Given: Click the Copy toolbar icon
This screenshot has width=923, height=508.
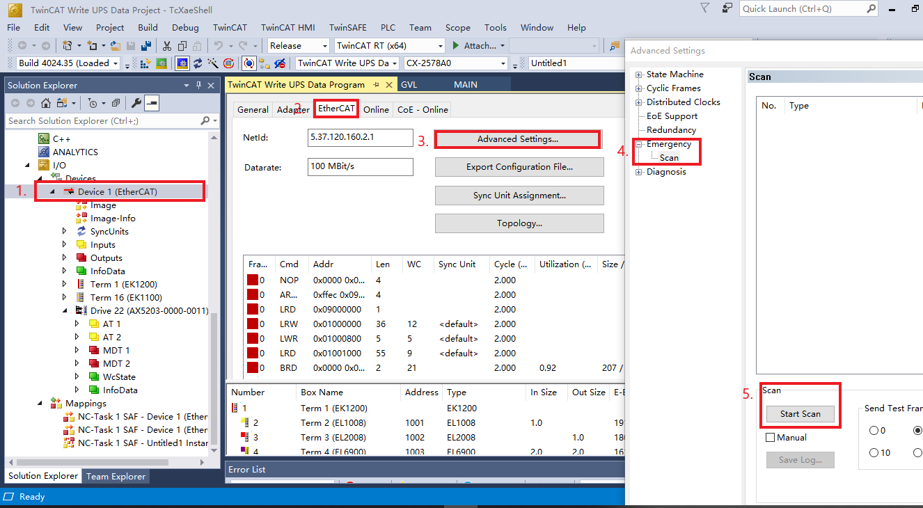Looking at the screenshot, I should (x=182, y=46).
